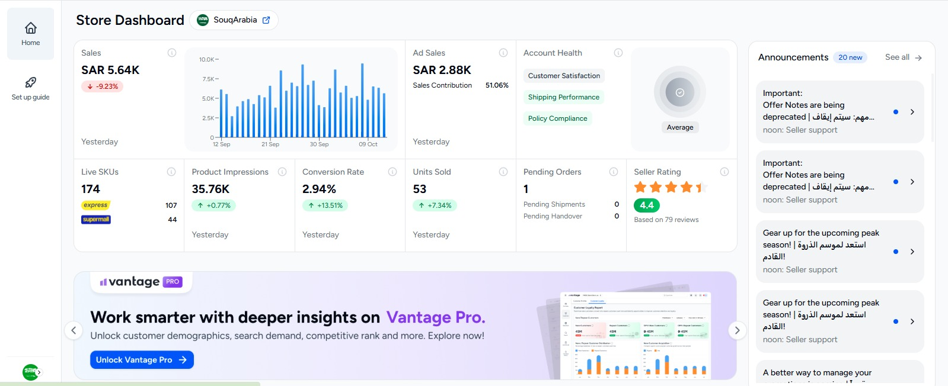The height and width of the screenshot is (386, 948).
Task: Click the store avatar at sidebar bottom
Action: [x=30, y=372]
